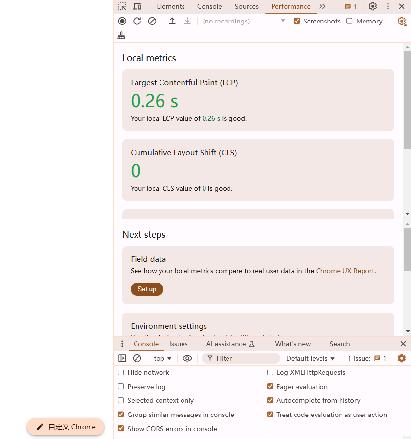411x439 pixels.
Task: Clear the console output
Action: [137, 358]
